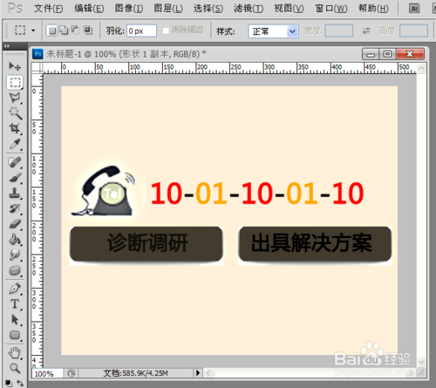Click the 诊断调研 button graphic on canvas

click(146, 244)
